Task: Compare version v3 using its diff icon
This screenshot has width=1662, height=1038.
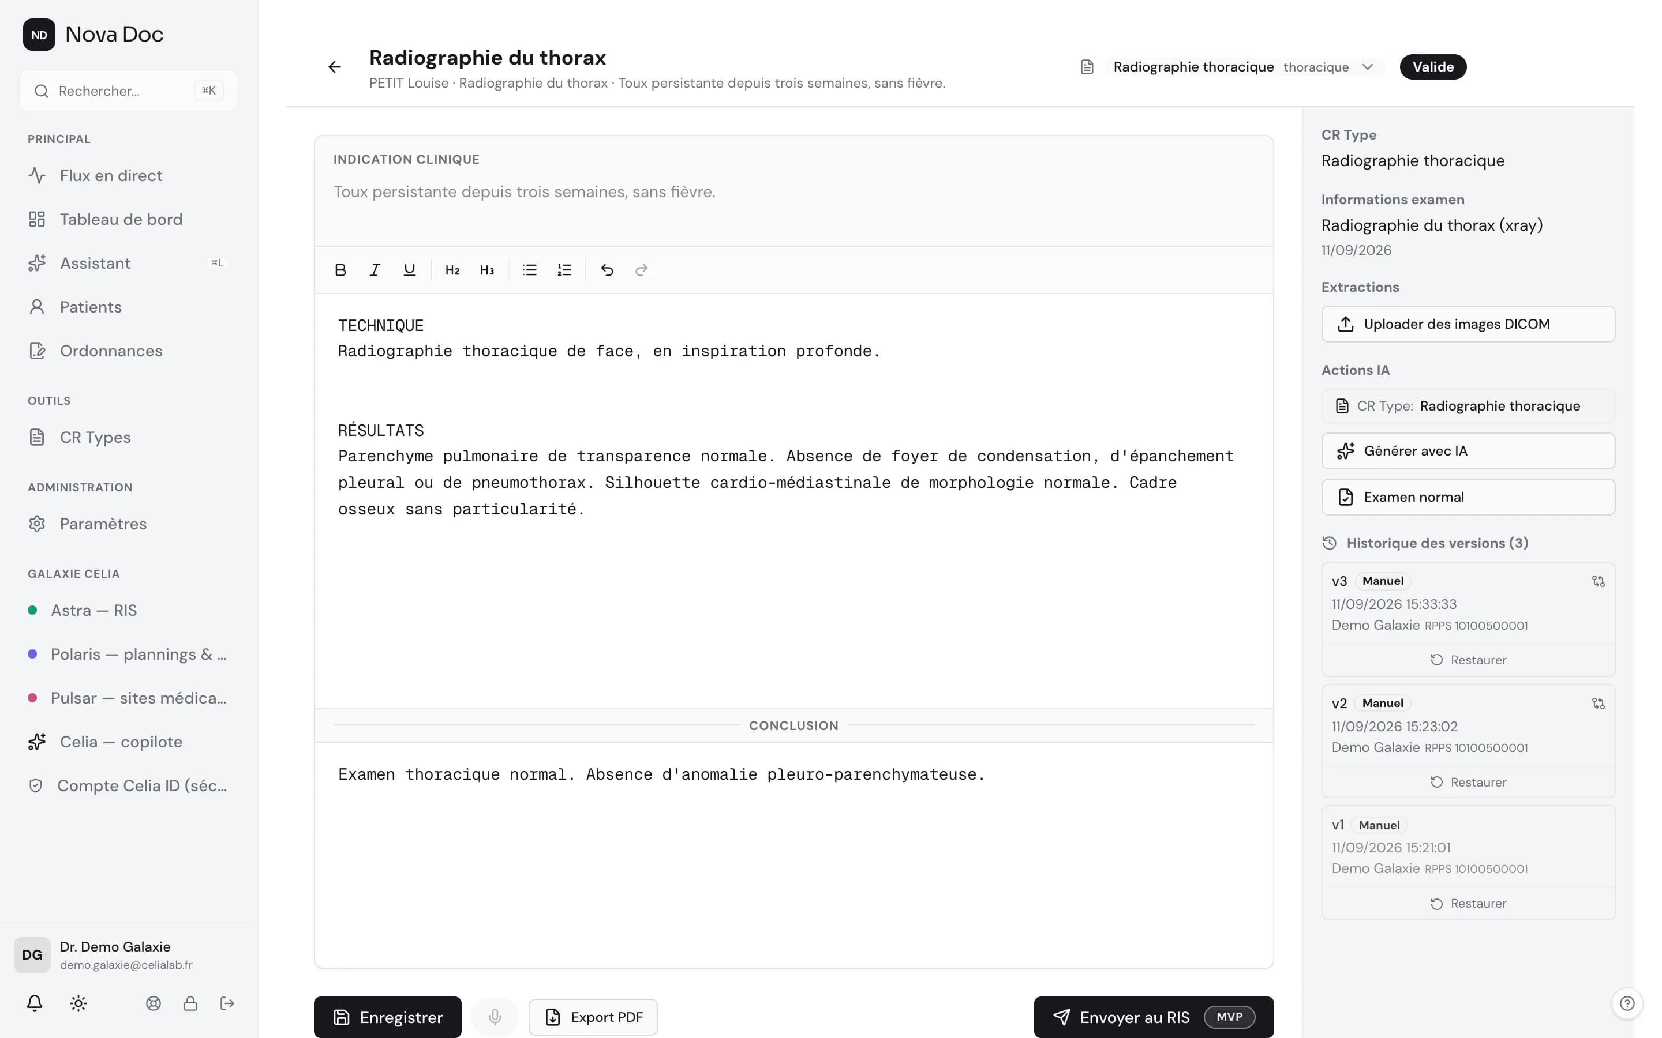Action: click(1598, 581)
